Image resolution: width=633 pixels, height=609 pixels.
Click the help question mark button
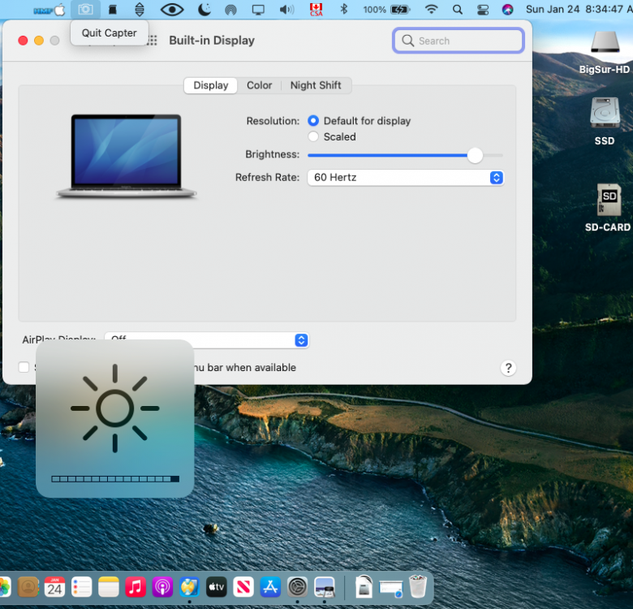tap(508, 368)
